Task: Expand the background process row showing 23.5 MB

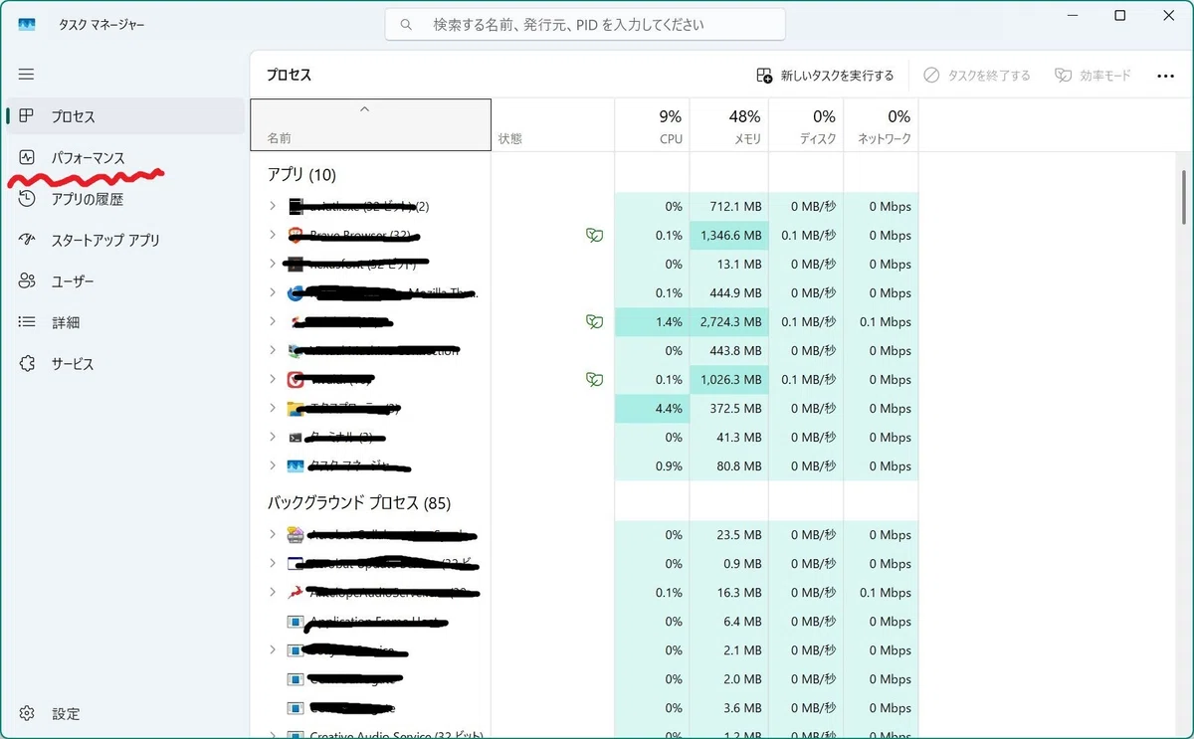Action: click(273, 535)
